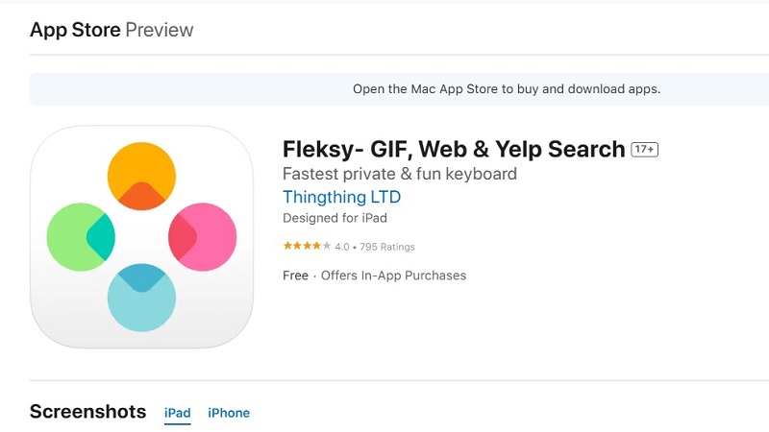The image size is (769, 432).
Task: Click the Free price label
Action: tap(295, 276)
